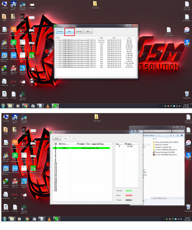Open Octopus Samsung shortcut on the lower desktop

tap(15, 119)
